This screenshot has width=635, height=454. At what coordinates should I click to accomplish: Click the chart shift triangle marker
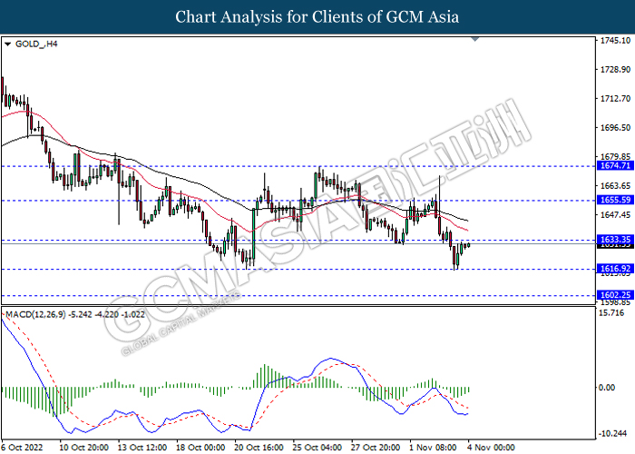coord(475,39)
